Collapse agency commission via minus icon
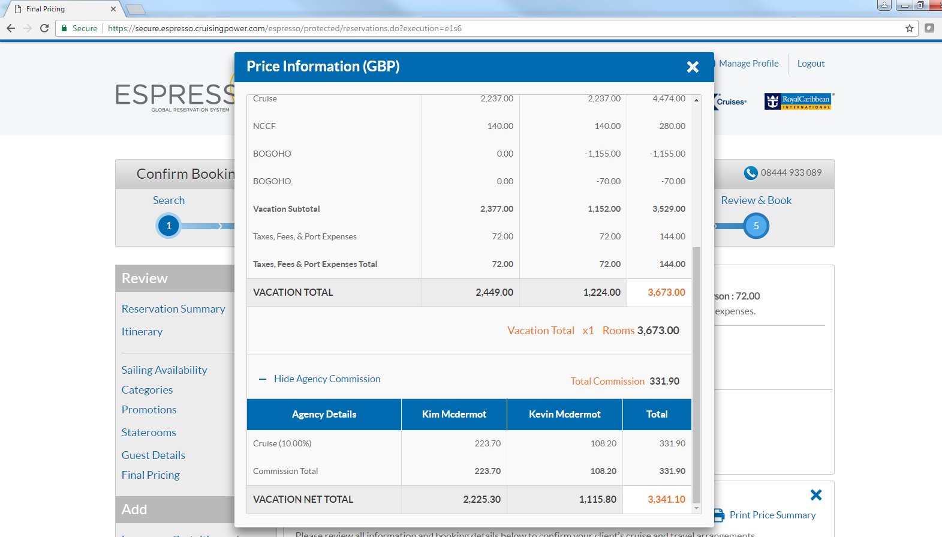Image resolution: width=942 pixels, height=537 pixels. click(x=262, y=379)
